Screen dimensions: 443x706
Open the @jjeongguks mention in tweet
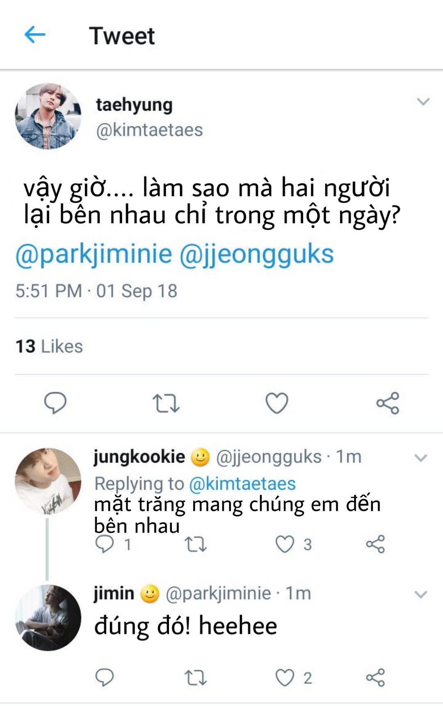[x=257, y=254]
